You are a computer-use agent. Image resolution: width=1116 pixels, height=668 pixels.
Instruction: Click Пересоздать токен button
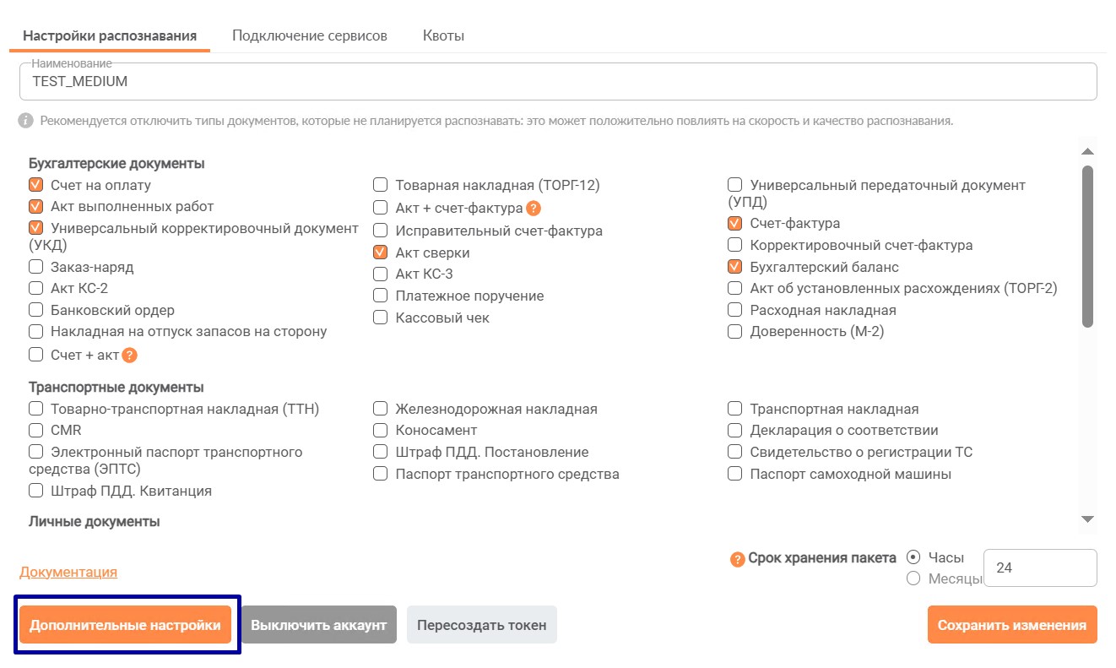[x=482, y=625]
